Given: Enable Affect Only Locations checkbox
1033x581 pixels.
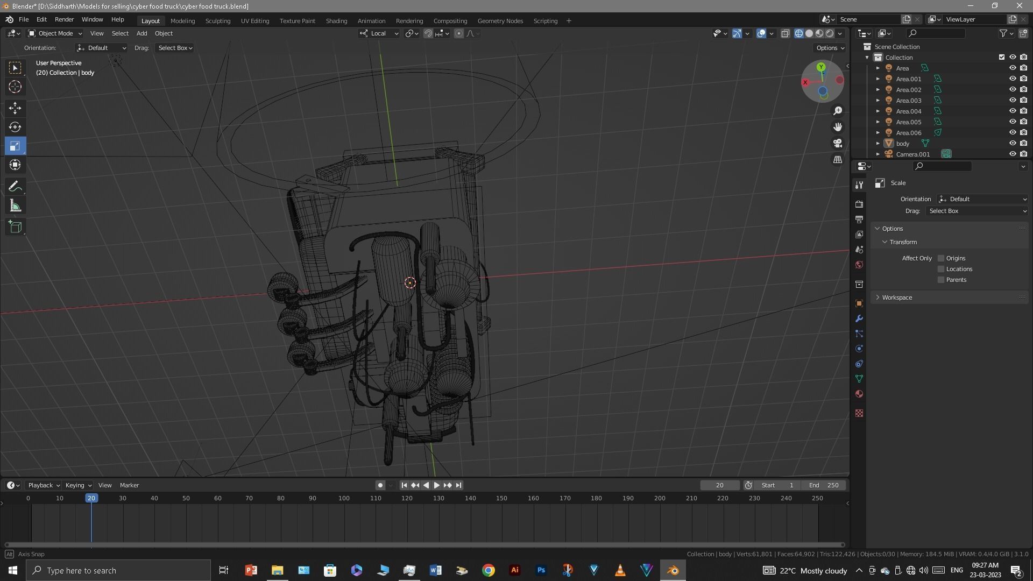Looking at the screenshot, I should [x=941, y=269].
